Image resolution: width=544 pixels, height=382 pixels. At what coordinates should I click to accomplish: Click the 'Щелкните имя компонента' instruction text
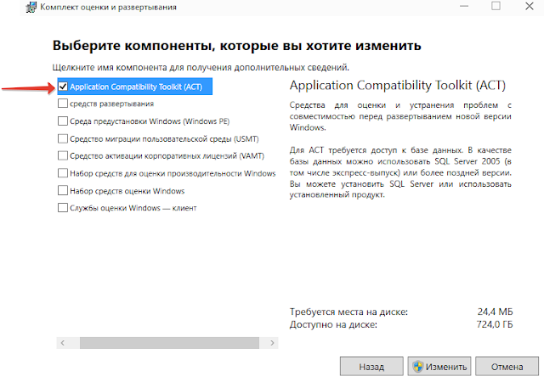[x=201, y=67]
